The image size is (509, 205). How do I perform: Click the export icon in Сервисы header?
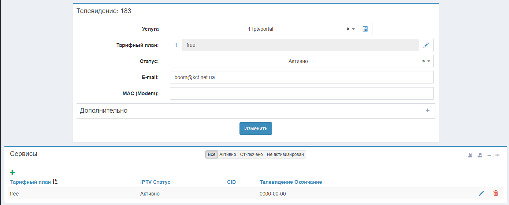click(x=480, y=155)
